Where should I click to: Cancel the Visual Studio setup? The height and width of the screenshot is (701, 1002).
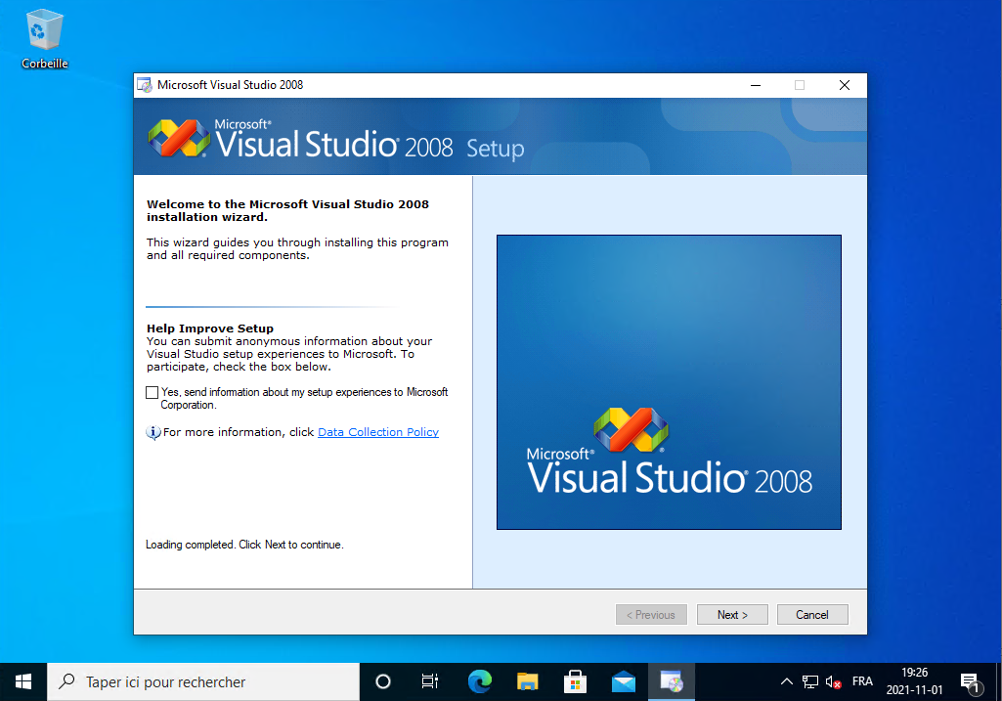811,615
